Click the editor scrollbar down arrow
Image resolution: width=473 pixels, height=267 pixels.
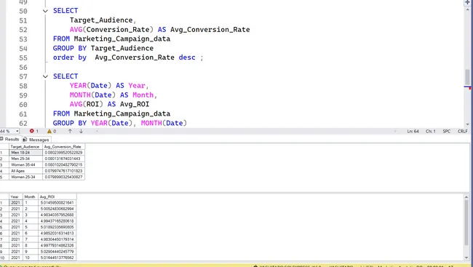[468, 124]
